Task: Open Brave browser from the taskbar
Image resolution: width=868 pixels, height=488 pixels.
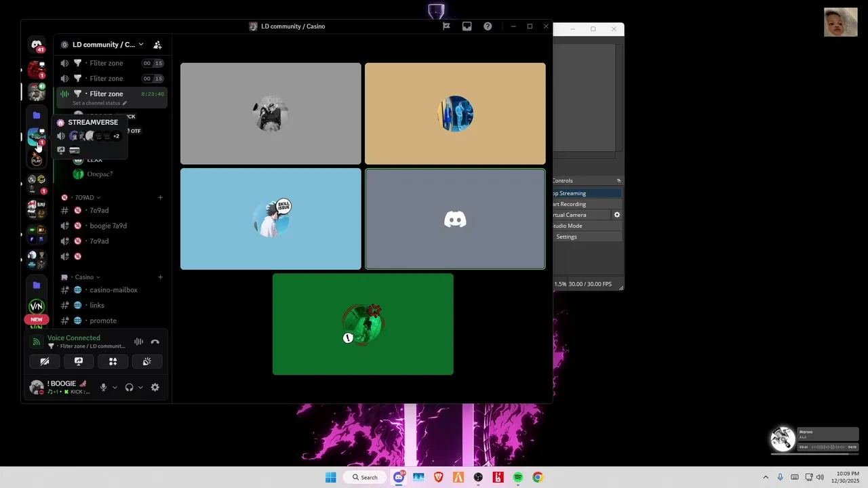Action: pyautogui.click(x=439, y=477)
